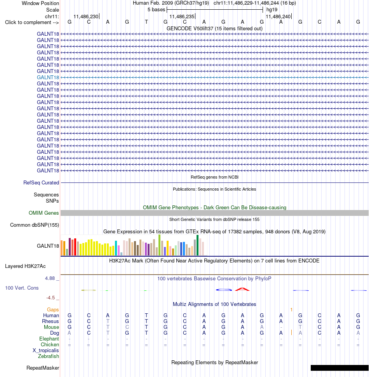369x377 pixels.
Task: Click the Scale track label
Action: tap(52, 10)
